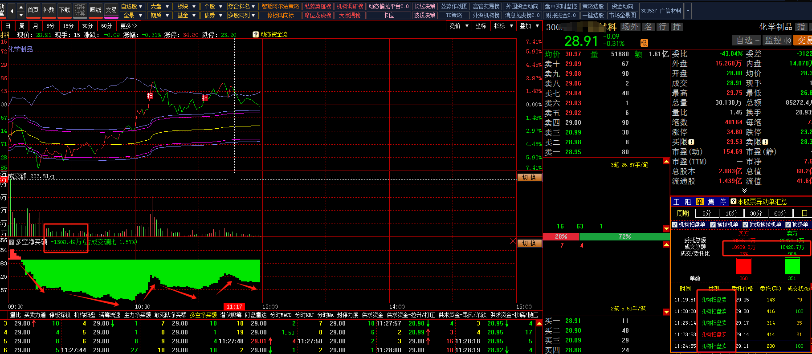Click the 名 tag next to stock name
The image size is (812, 354).
649,27
